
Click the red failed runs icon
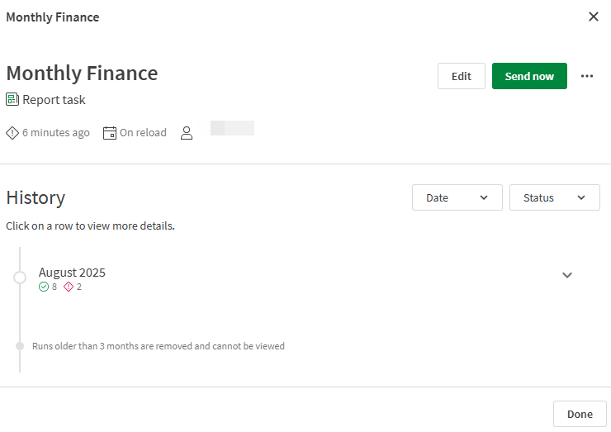click(69, 287)
